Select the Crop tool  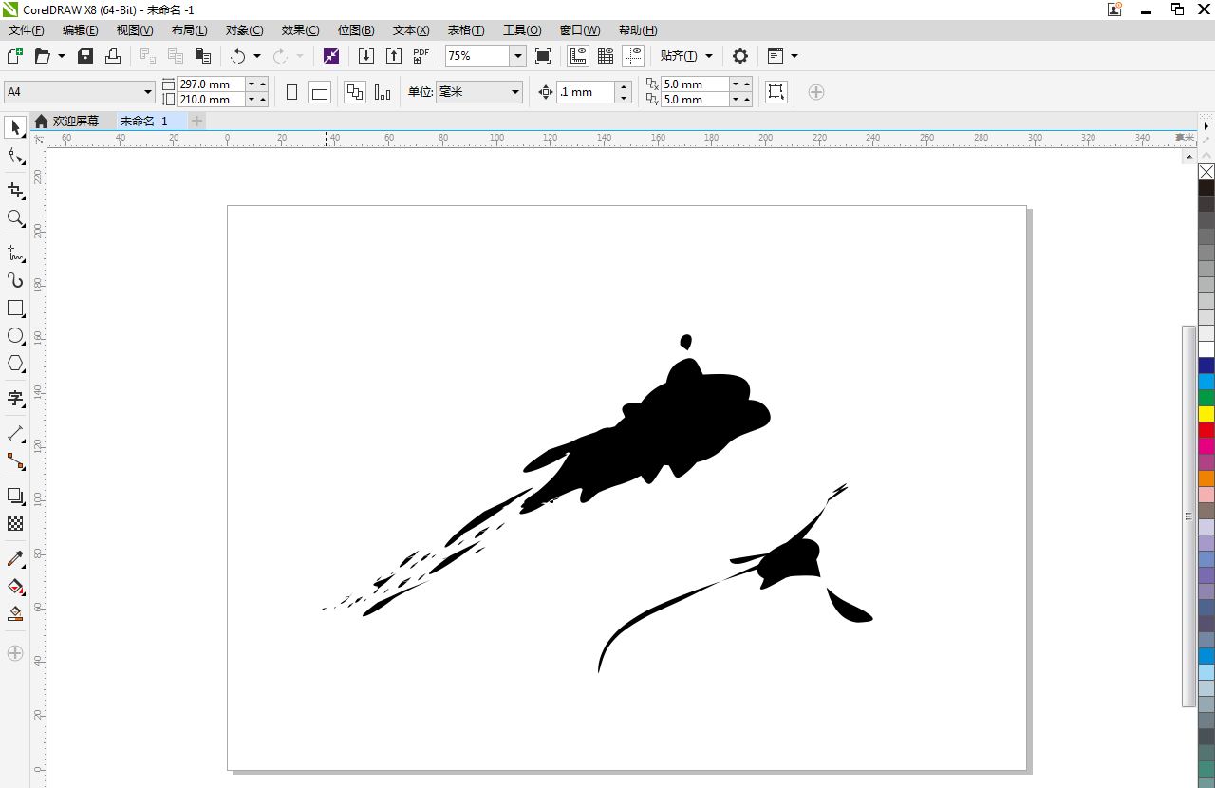pyautogui.click(x=15, y=191)
